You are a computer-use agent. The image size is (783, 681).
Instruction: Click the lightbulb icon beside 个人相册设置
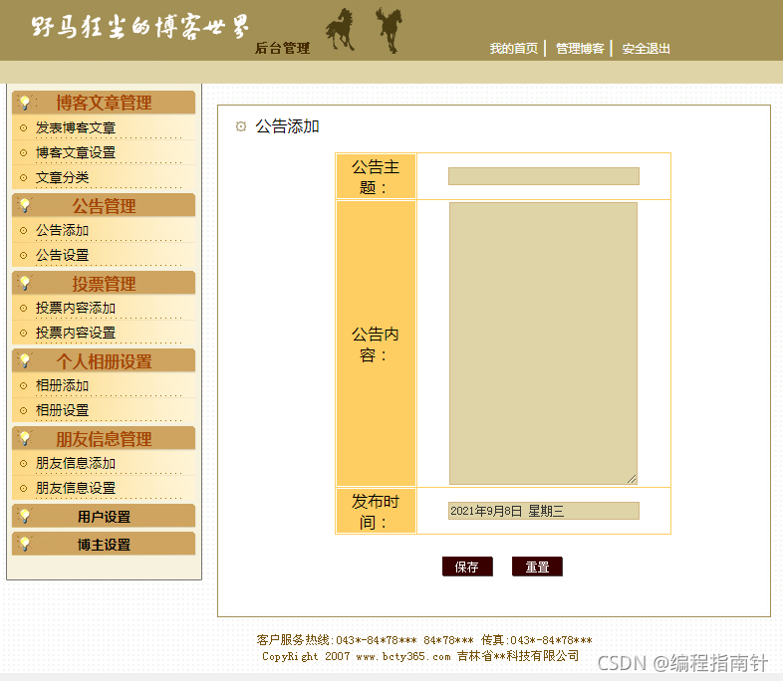click(25, 360)
